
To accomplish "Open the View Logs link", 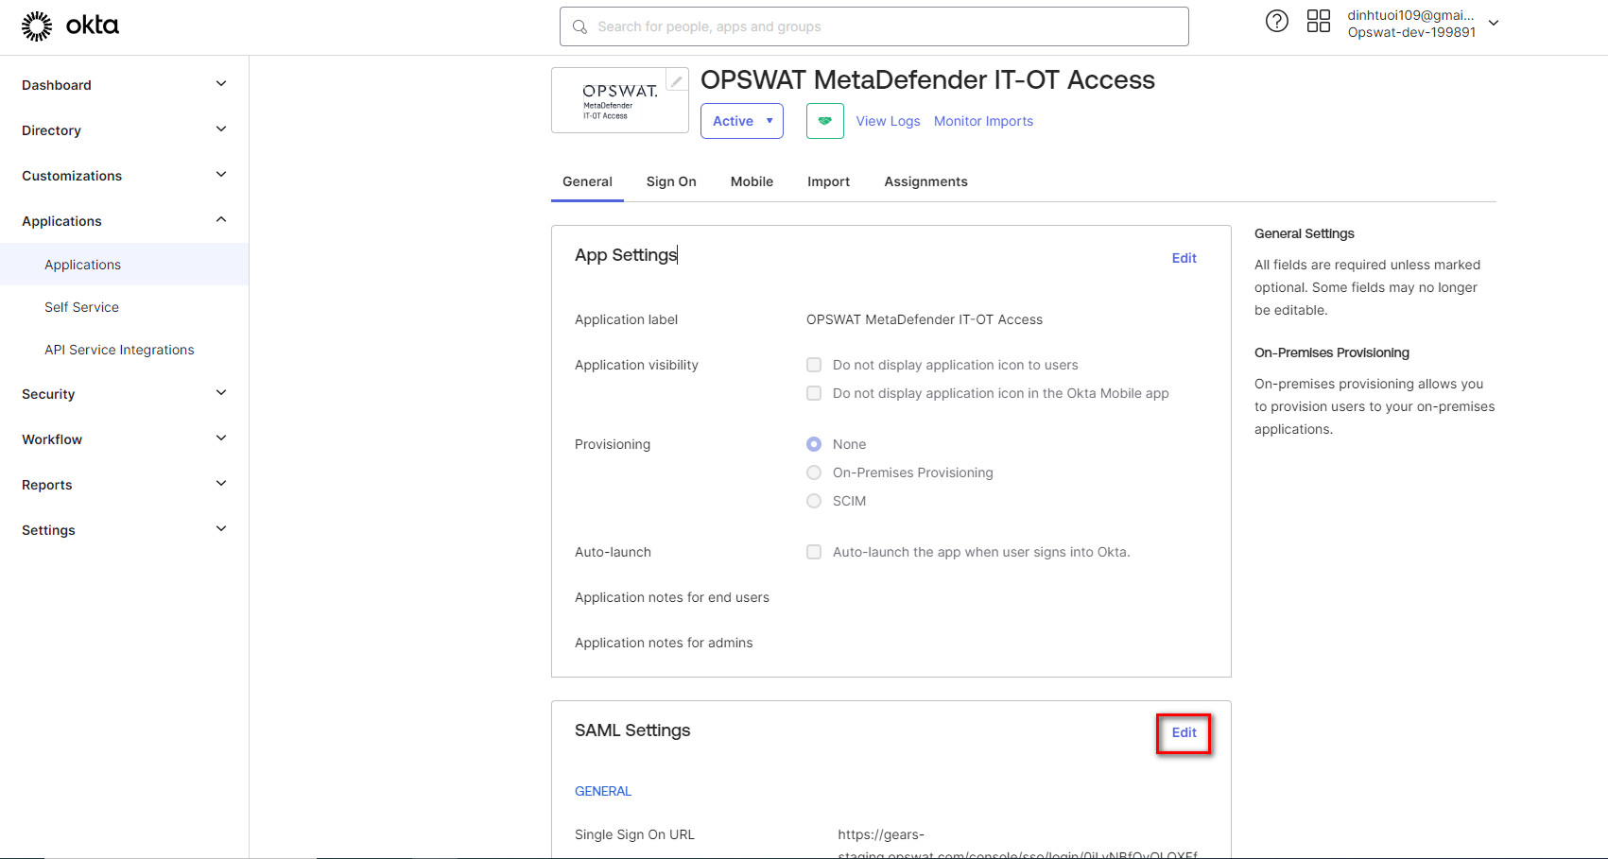I will click(x=888, y=121).
